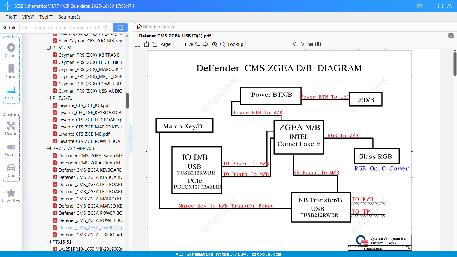Click the document scrollbar up arrow
This screenshot has height=257, width=457.
click(455, 51)
